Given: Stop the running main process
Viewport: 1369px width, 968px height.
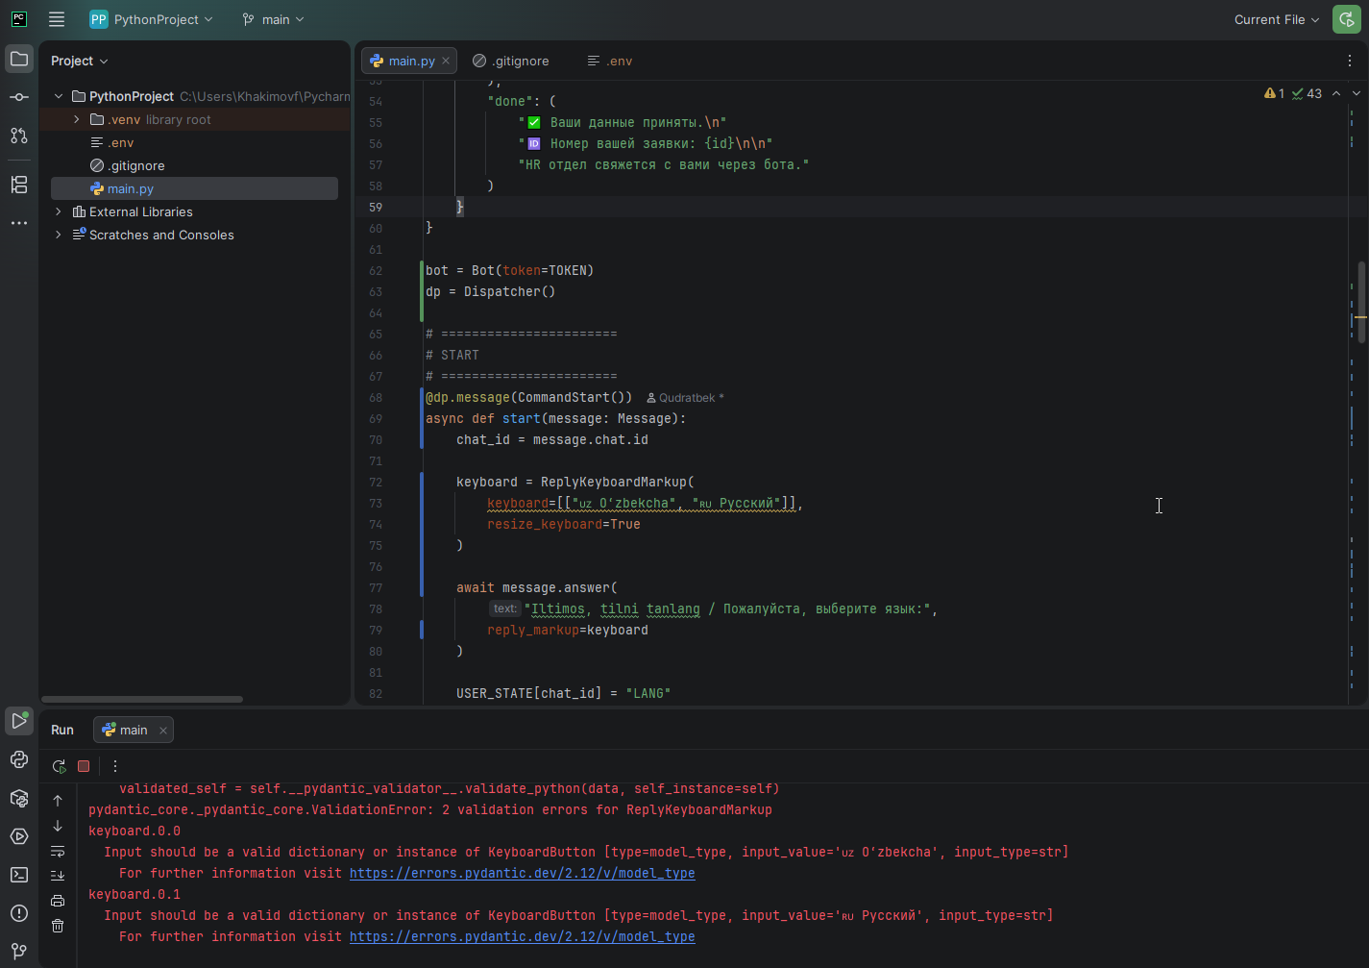Looking at the screenshot, I should (84, 766).
